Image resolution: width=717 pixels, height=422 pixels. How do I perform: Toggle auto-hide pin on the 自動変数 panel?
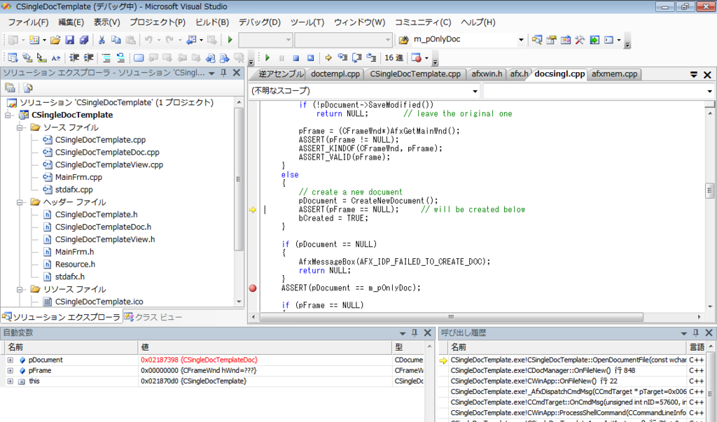[x=415, y=333]
